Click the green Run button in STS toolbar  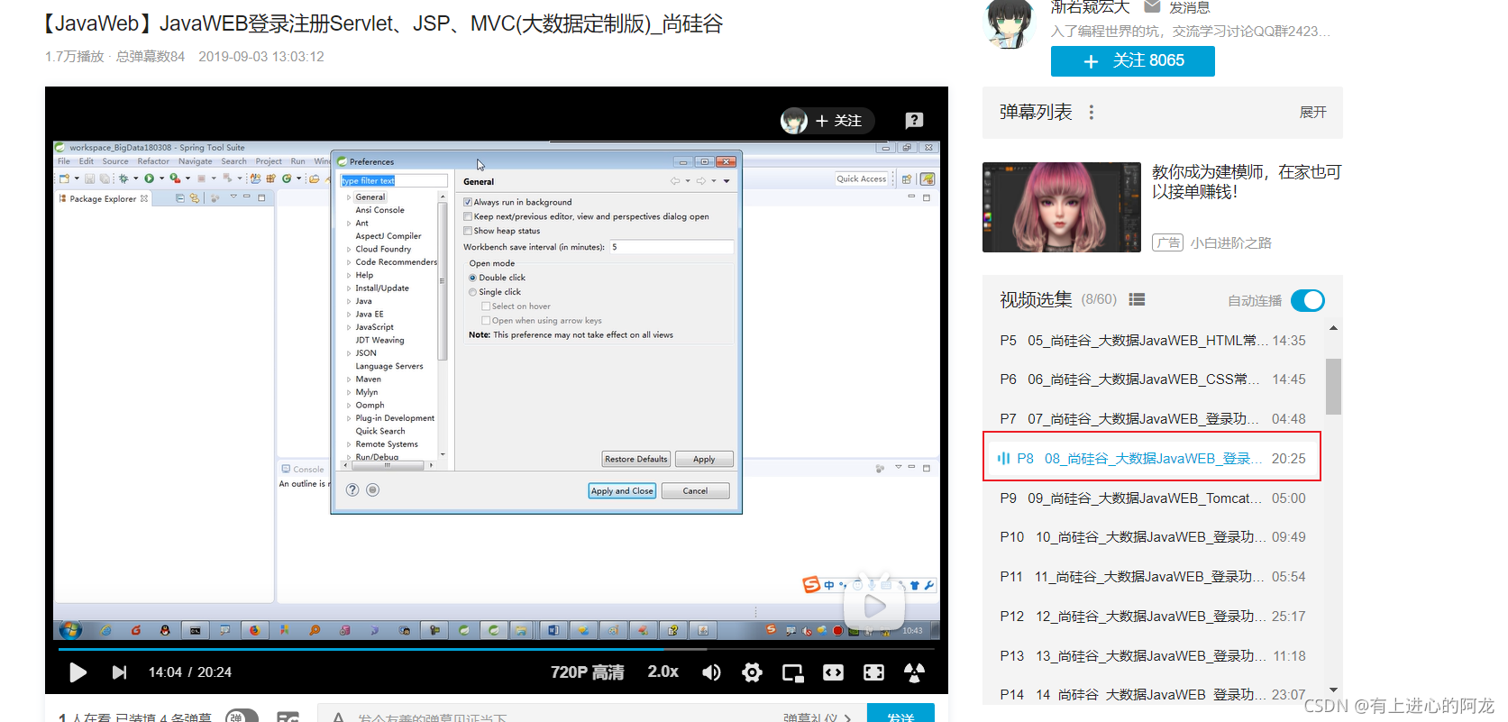point(150,178)
